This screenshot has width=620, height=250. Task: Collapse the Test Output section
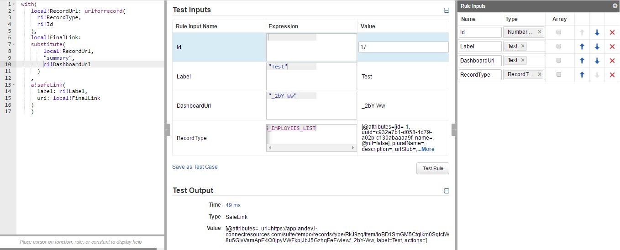pos(447,191)
